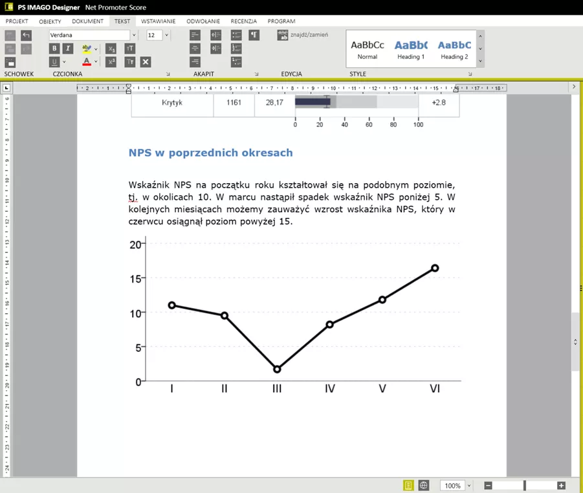
Task: Apply subscript formatting
Action: (x=111, y=49)
